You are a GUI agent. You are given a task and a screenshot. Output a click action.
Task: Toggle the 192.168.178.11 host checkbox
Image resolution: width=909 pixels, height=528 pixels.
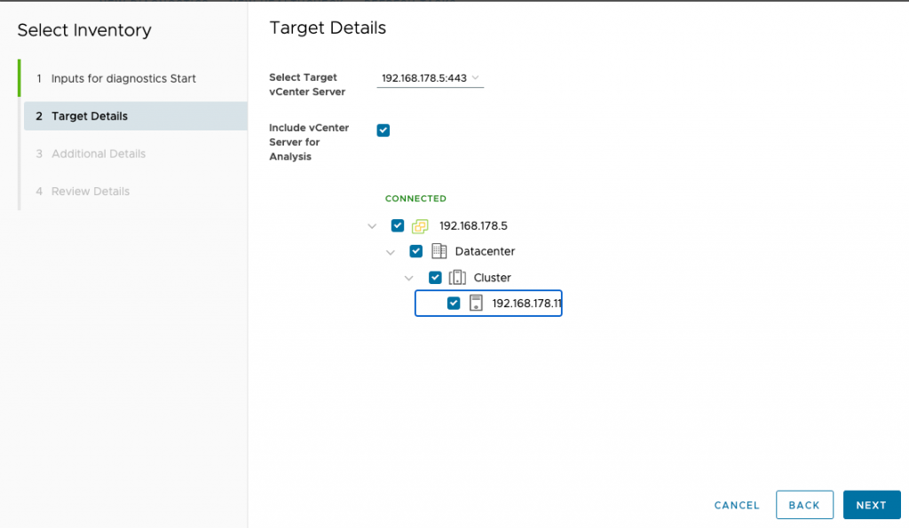pyautogui.click(x=454, y=303)
